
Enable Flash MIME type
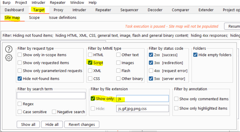[x=118, y=71]
